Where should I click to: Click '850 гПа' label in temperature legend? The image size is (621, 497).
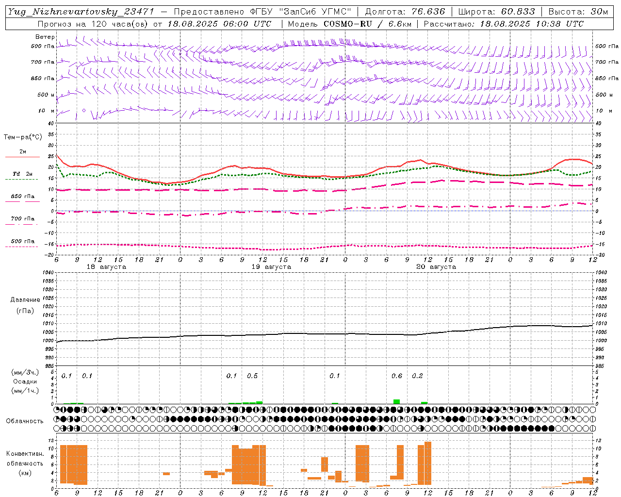pyautogui.click(x=23, y=197)
